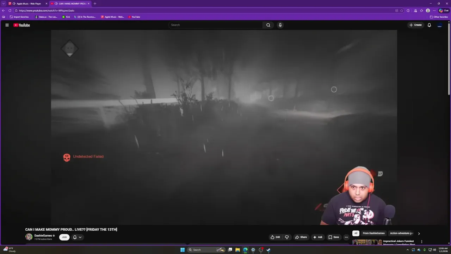The image size is (451, 254).
Task: Mute the Apple Music tab speaker icon
Action: [14, 4]
